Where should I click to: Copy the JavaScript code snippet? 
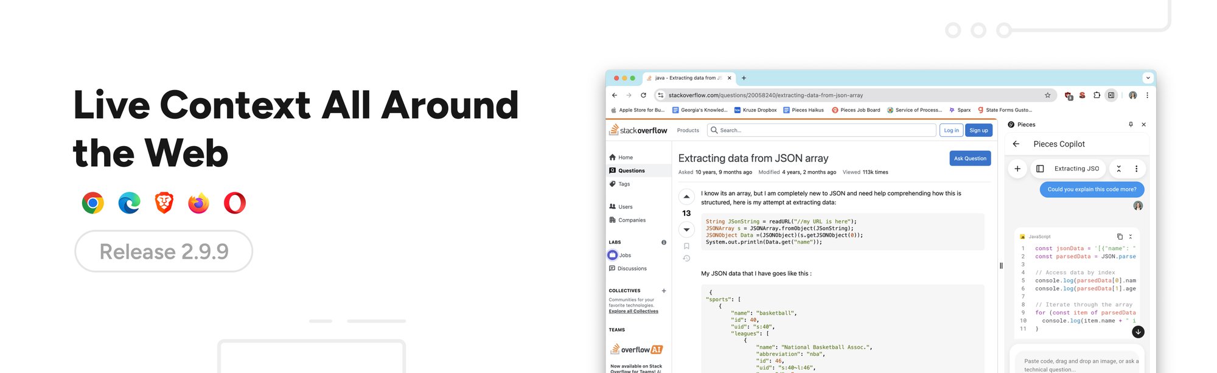(1120, 237)
